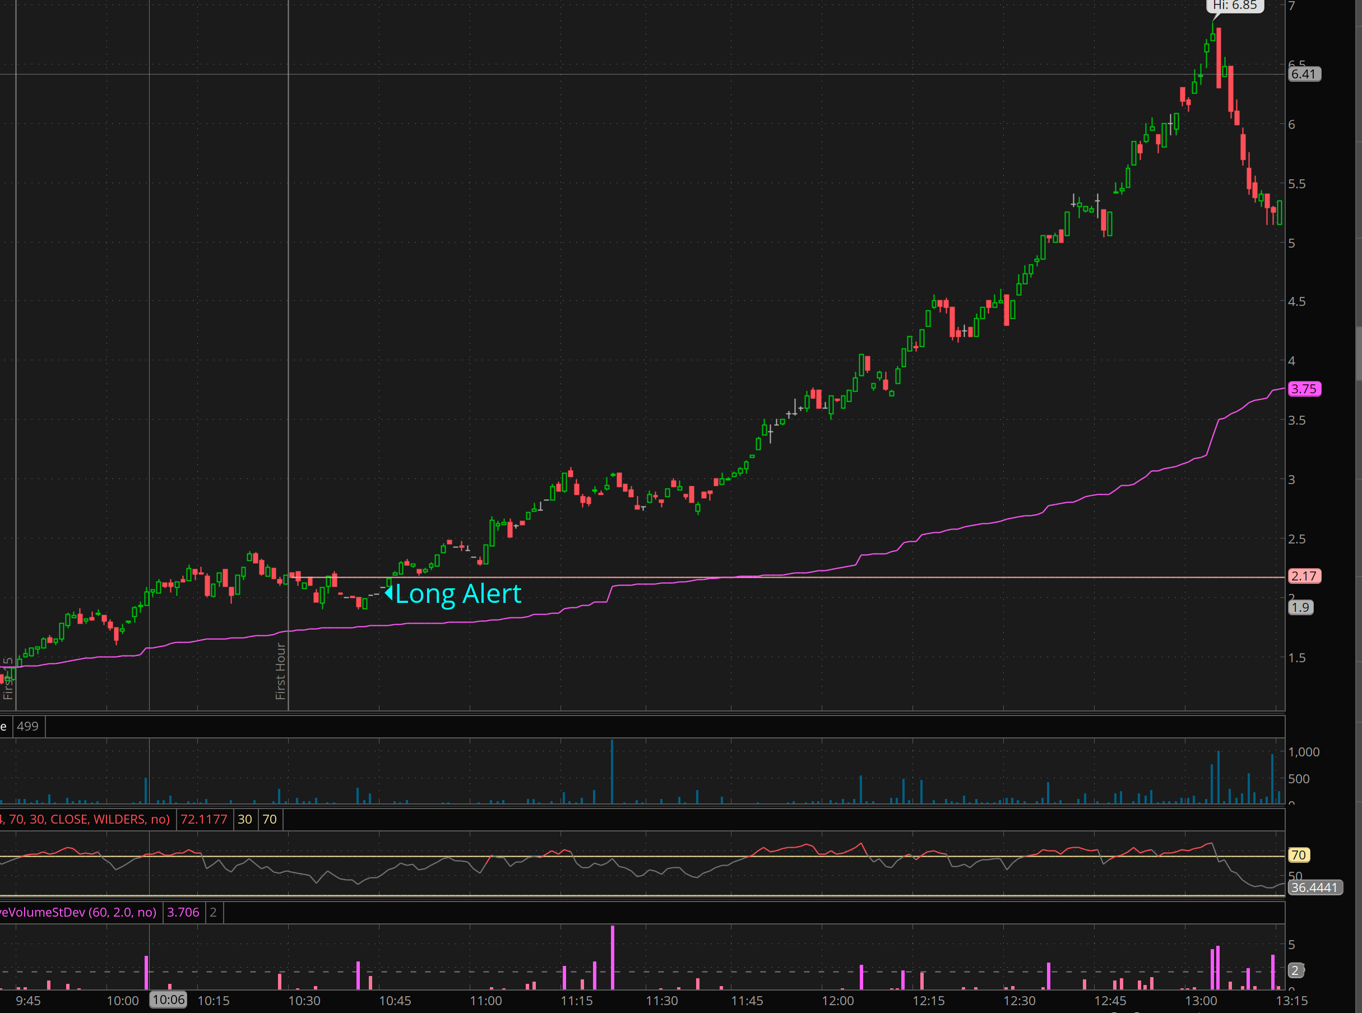Click the Long Alert text label
This screenshot has width=1362, height=1013.
point(458,593)
